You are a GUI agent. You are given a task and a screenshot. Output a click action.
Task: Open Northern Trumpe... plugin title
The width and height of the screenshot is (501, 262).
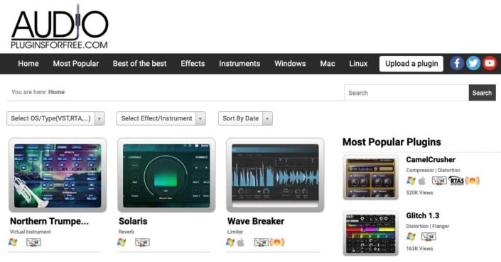click(x=50, y=221)
